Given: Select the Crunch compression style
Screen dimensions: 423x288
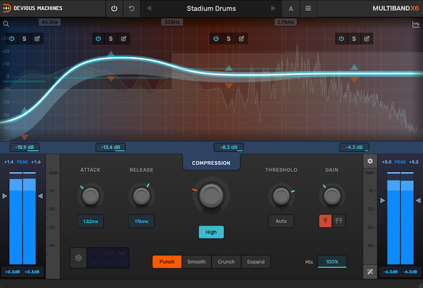Looking at the screenshot, I should (x=226, y=261).
